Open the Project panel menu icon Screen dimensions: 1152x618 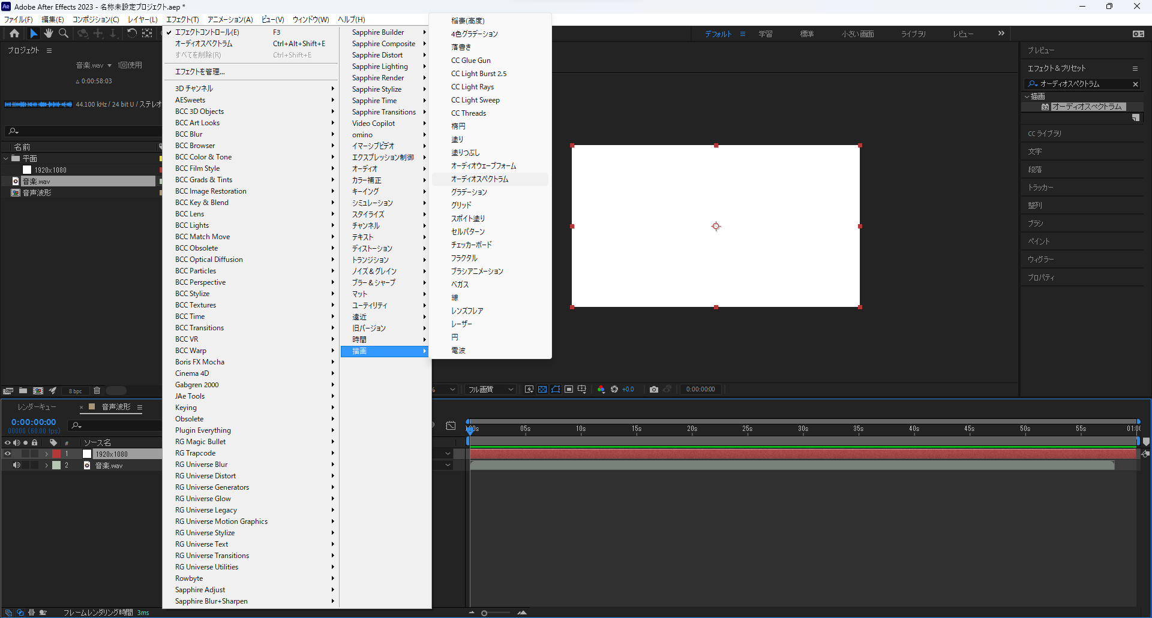tap(49, 50)
